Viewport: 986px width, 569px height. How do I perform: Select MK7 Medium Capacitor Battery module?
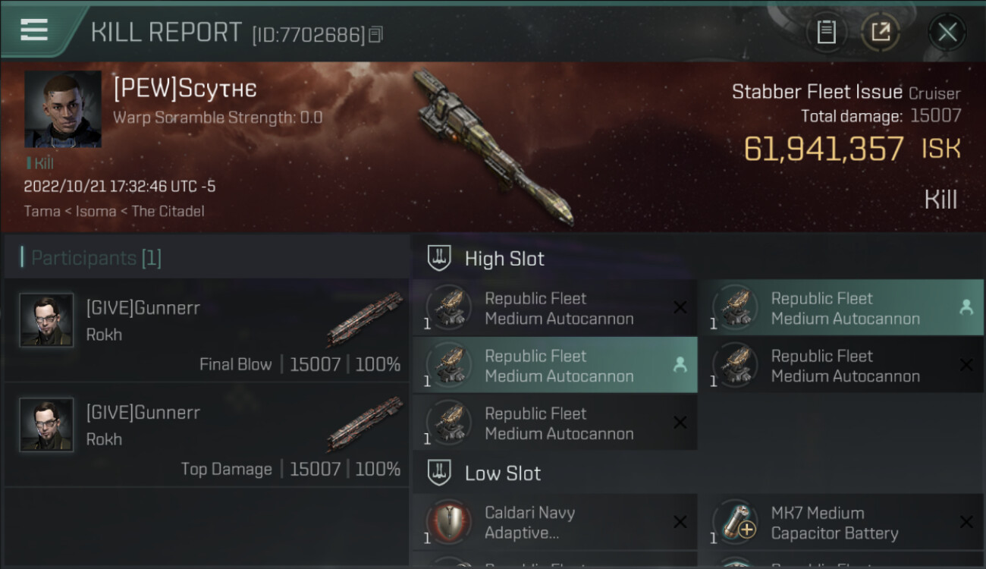click(x=840, y=523)
